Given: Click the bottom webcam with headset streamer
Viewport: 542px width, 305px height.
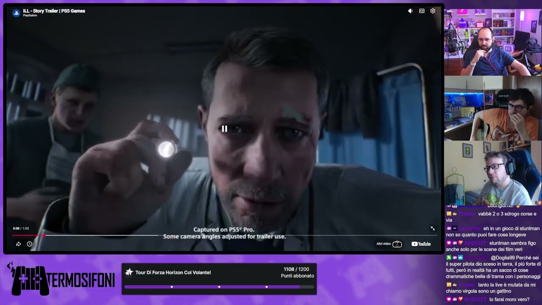Looking at the screenshot, I should pyautogui.click(x=493, y=173).
